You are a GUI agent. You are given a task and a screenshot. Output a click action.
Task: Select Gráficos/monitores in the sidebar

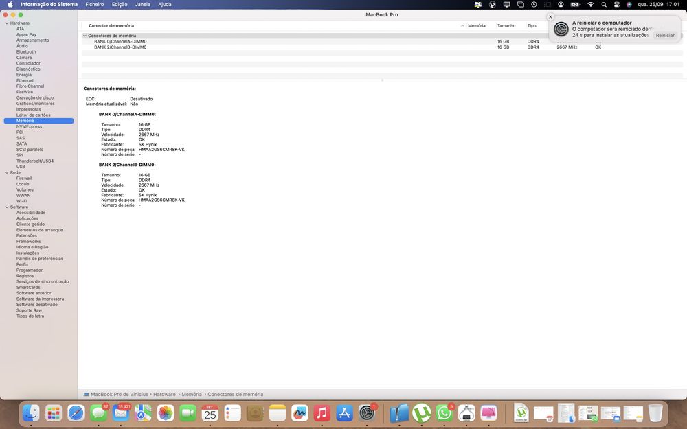coord(36,104)
